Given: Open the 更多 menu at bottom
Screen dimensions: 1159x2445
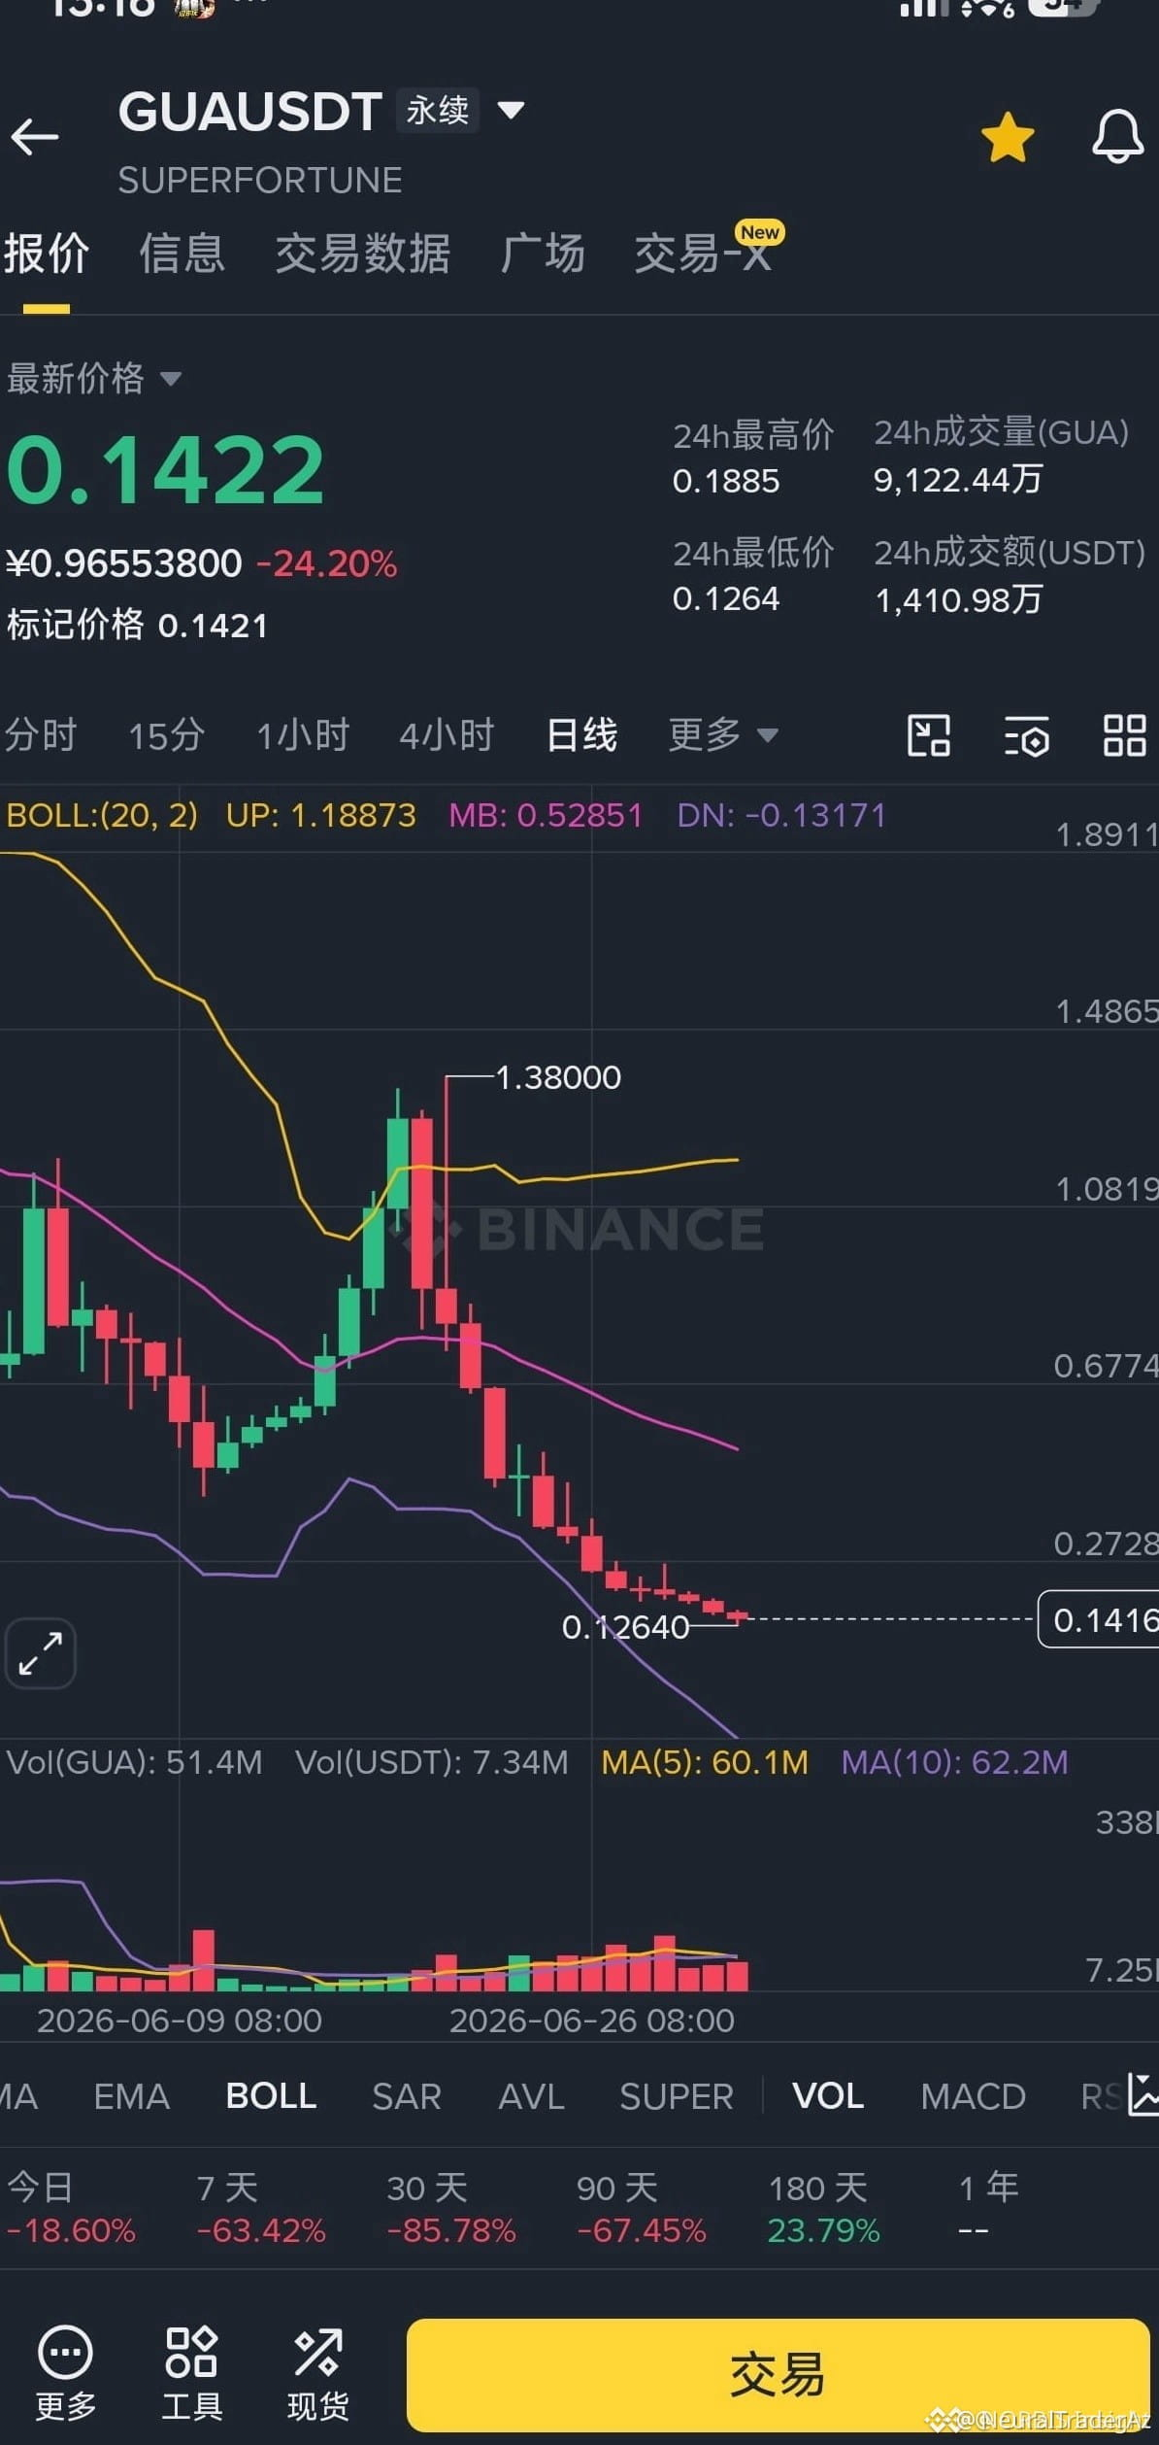Looking at the screenshot, I should pos(65,2374).
